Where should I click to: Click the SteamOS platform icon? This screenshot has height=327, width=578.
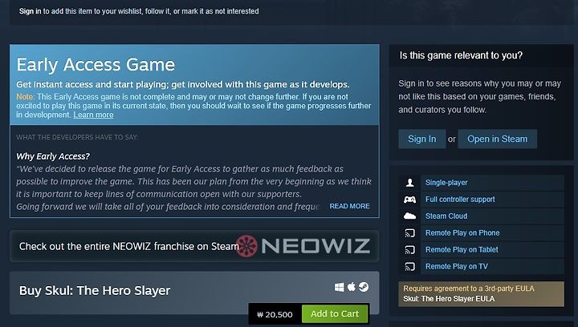[x=364, y=287]
